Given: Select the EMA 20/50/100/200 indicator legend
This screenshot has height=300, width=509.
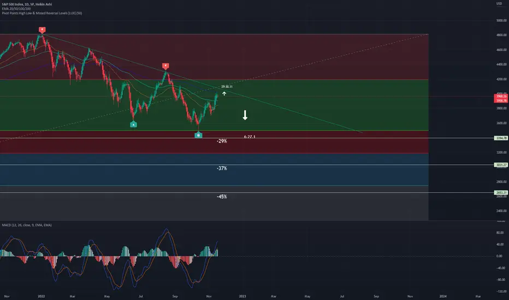Looking at the screenshot, I should [16, 9].
